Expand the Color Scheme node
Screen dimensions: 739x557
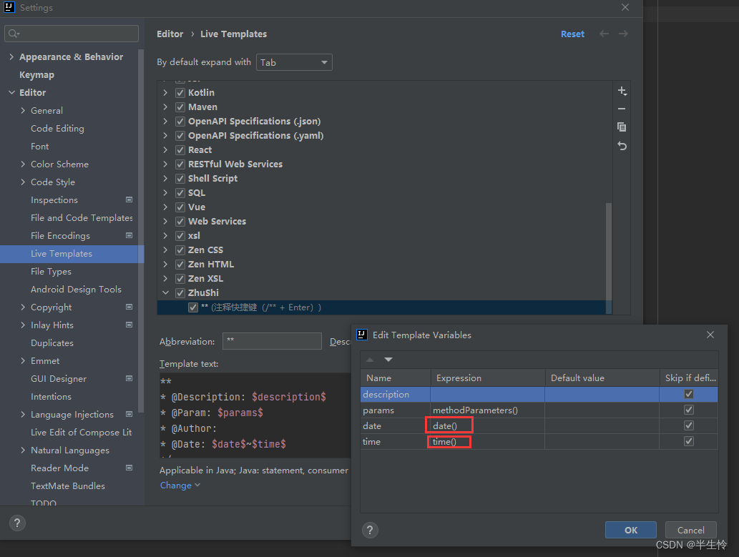pyautogui.click(x=23, y=164)
